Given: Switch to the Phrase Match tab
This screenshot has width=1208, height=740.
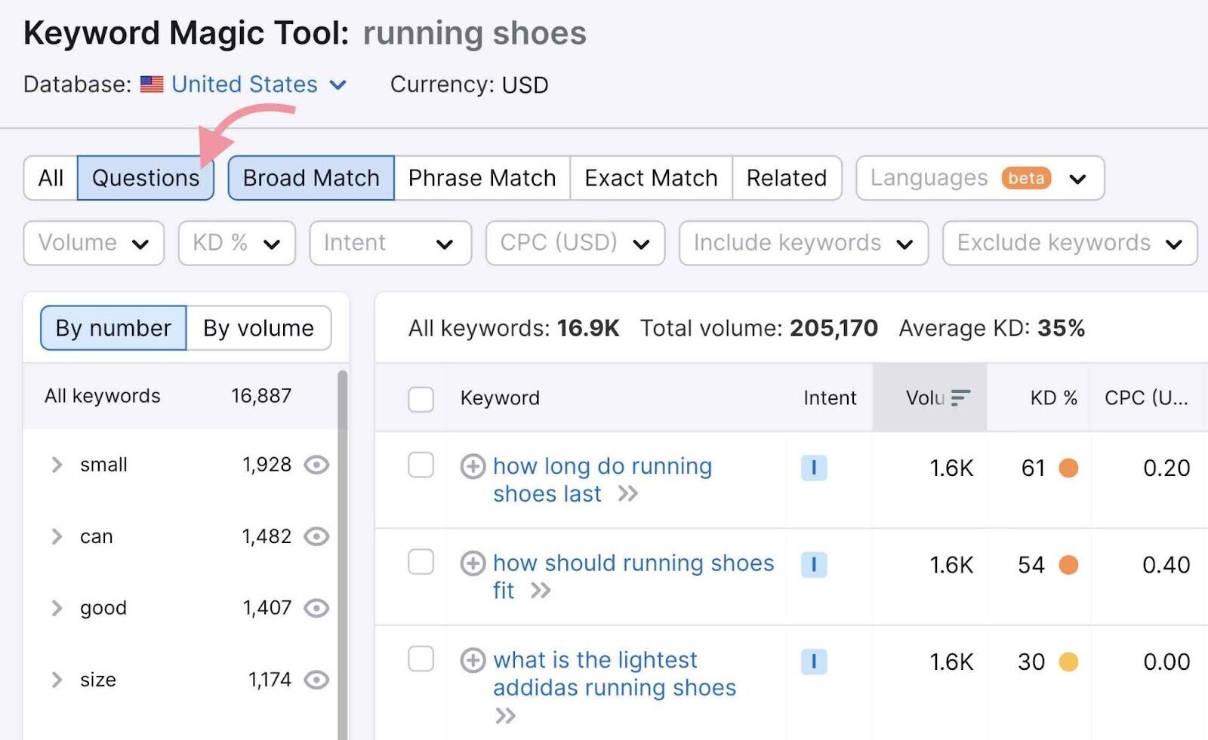Looking at the screenshot, I should pyautogui.click(x=482, y=178).
